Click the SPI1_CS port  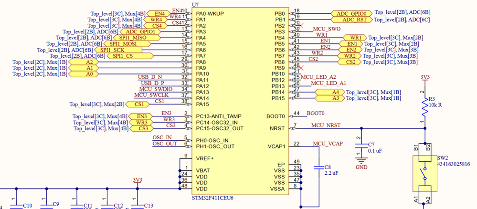tap(129, 56)
